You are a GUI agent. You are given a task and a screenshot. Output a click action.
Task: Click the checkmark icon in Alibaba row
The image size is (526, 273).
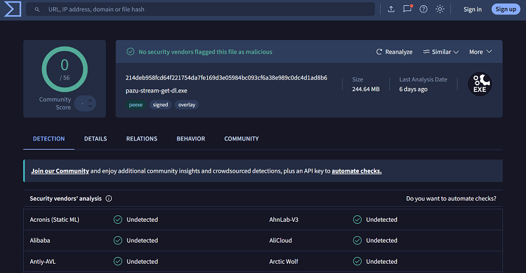118,240
